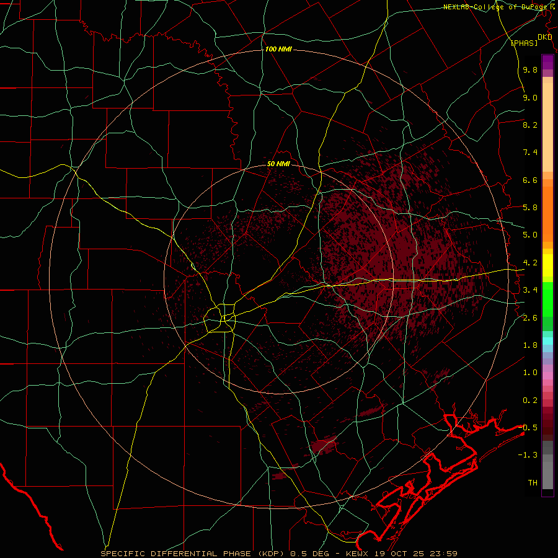The image size is (558, 558).
Task: Click the 8.2 scale label
Action: pos(530,125)
